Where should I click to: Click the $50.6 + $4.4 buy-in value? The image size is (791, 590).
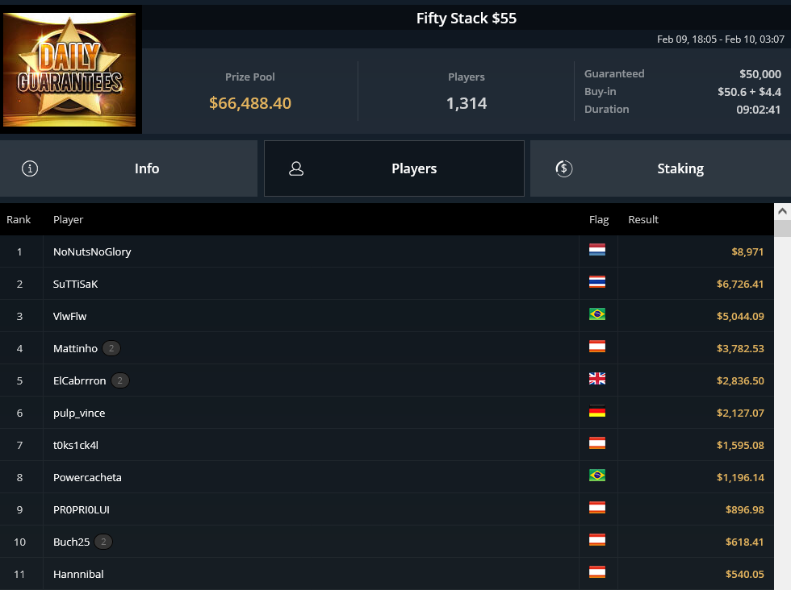pos(749,92)
